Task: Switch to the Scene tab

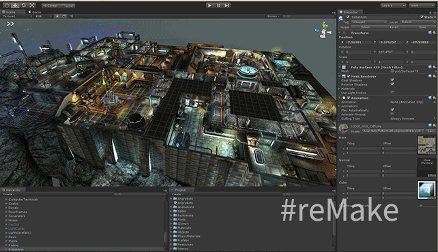Action: pyautogui.click(x=13, y=12)
